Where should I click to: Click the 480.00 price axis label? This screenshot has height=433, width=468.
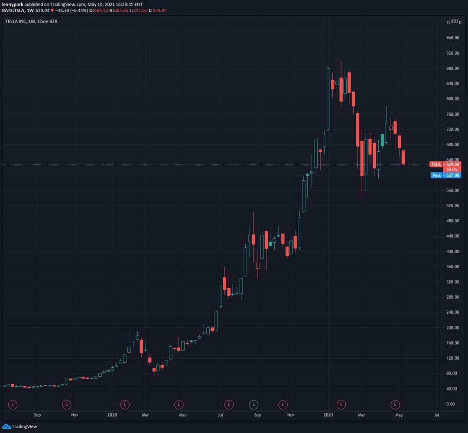[x=452, y=221]
